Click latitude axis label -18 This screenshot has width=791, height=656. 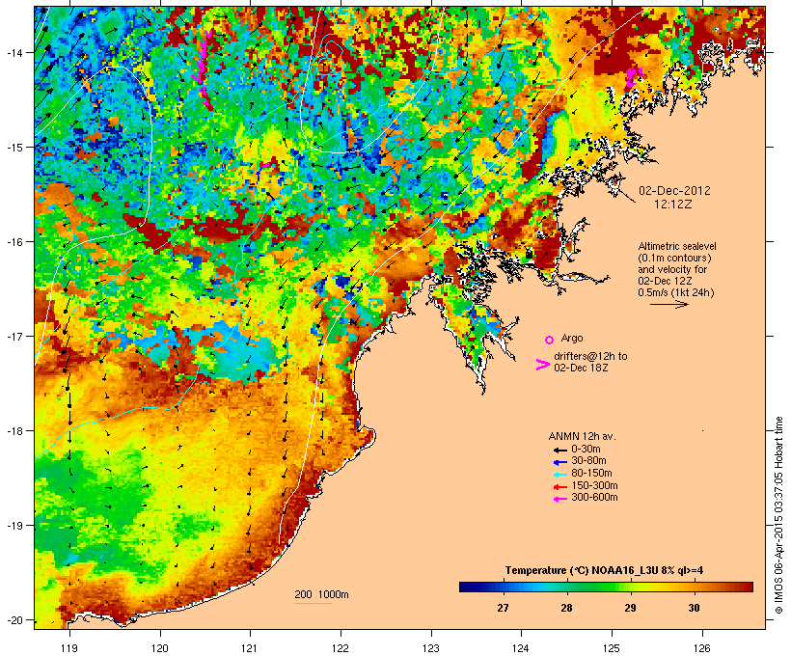coord(14,431)
